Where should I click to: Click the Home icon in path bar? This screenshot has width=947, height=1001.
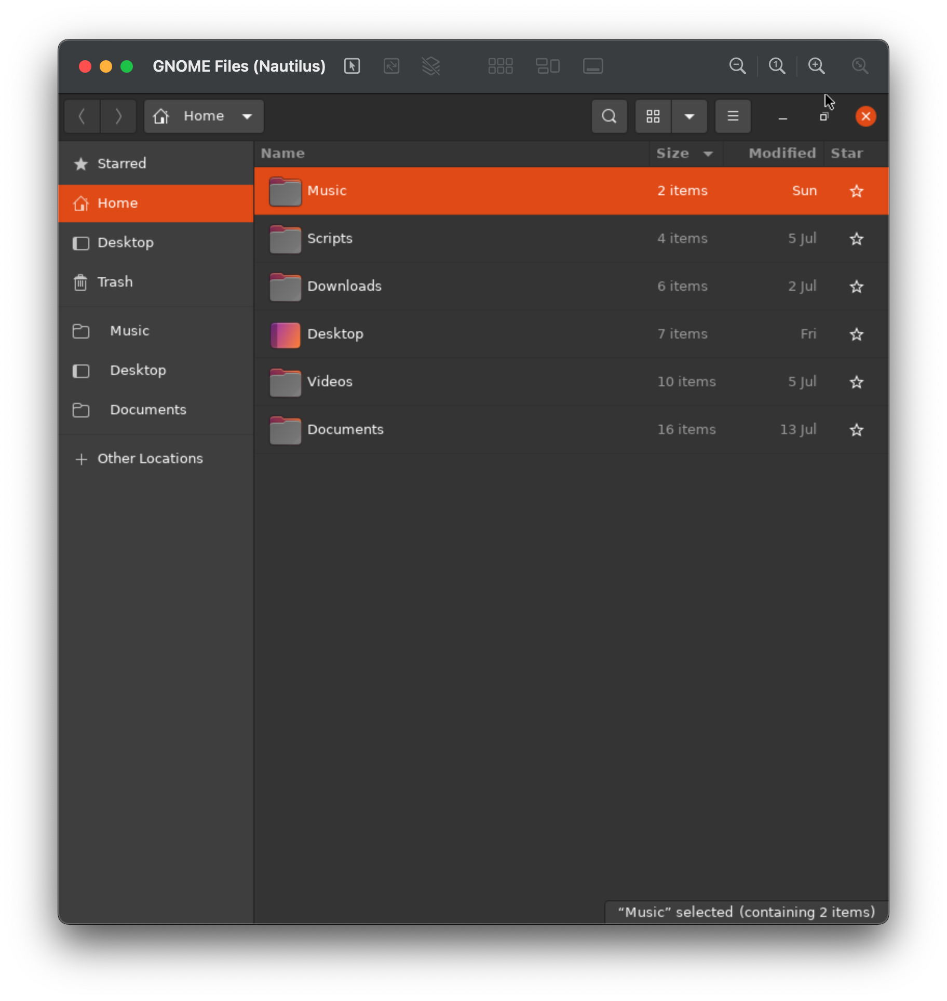(161, 116)
